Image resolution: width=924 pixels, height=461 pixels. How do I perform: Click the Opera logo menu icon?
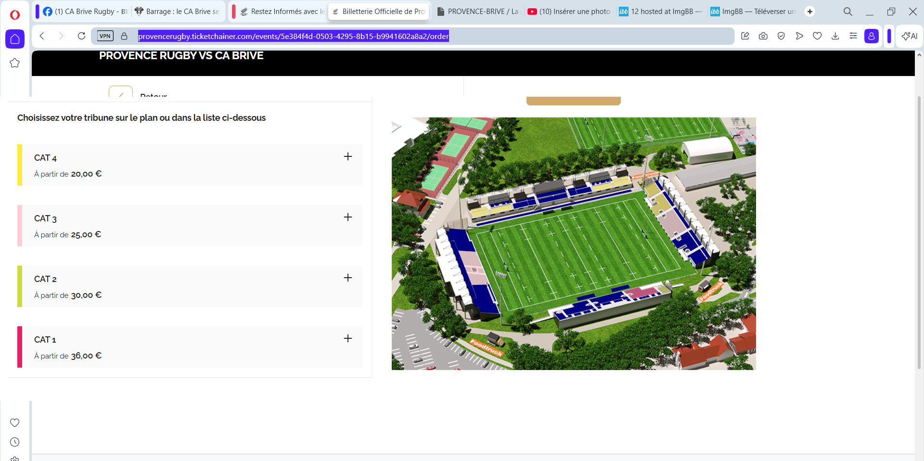15,15
